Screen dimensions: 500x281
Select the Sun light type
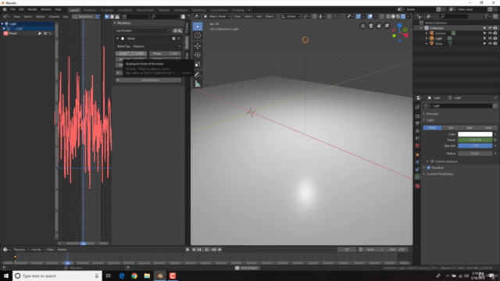(451, 128)
